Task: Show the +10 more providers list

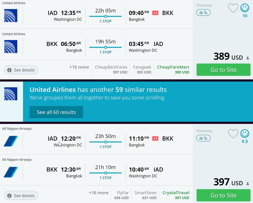Action: tap(79, 67)
